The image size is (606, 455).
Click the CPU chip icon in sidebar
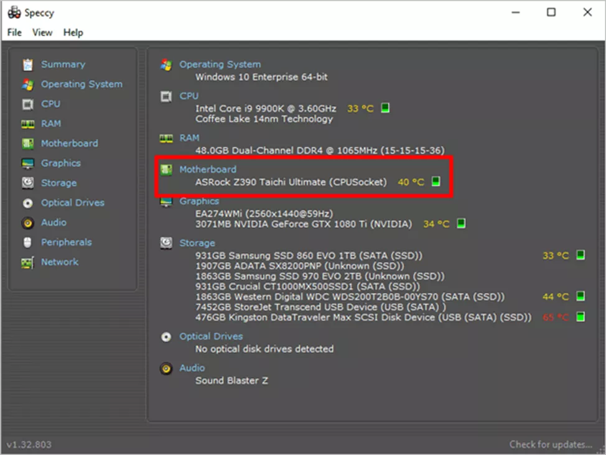click(x=27, y=104)
